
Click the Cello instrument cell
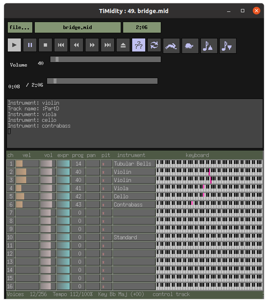[134, 196]
